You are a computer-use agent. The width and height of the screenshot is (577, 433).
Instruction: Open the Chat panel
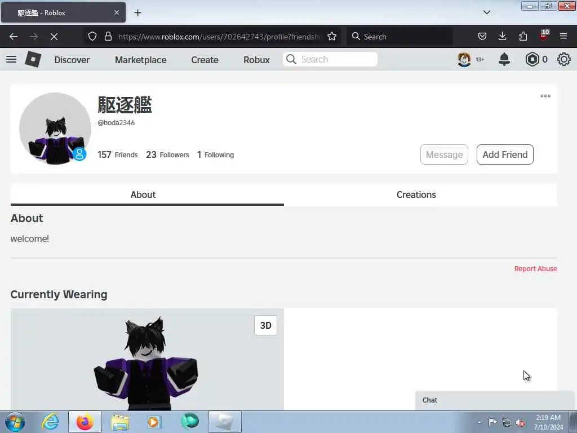click(494, 400)
